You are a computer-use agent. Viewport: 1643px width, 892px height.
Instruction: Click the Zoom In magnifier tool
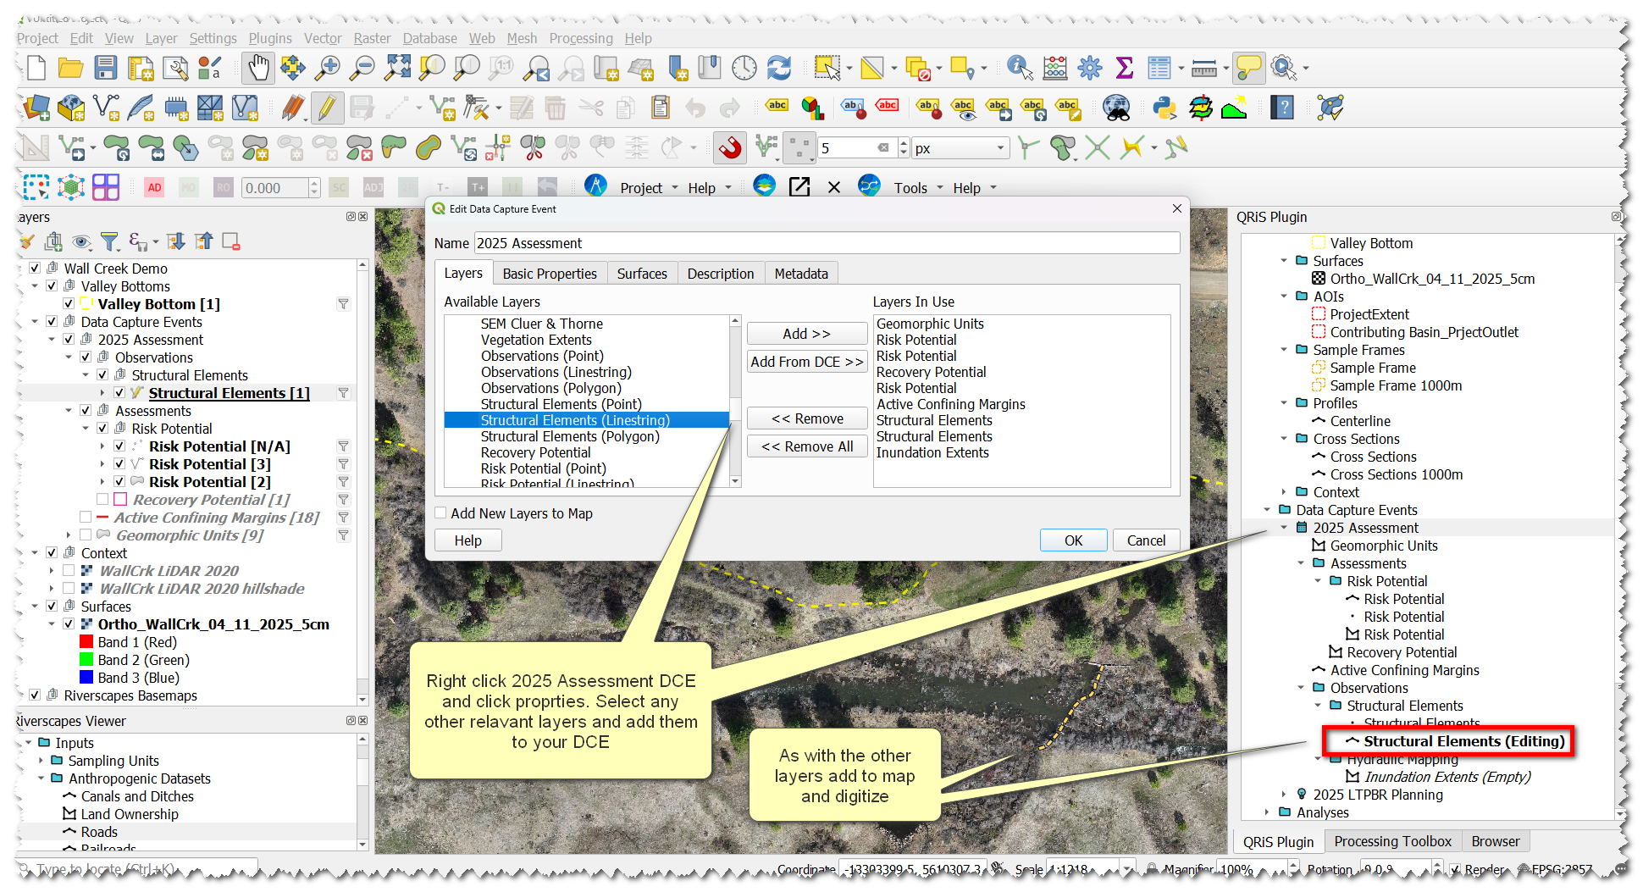click(328, 68)
